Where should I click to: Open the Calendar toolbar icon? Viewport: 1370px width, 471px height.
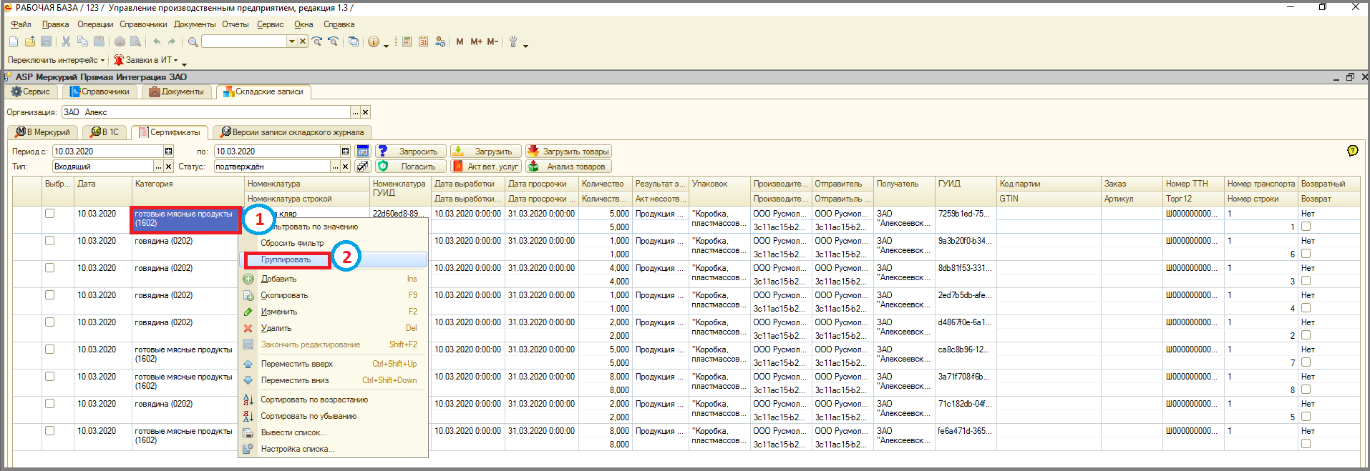(x=423, y=41)
